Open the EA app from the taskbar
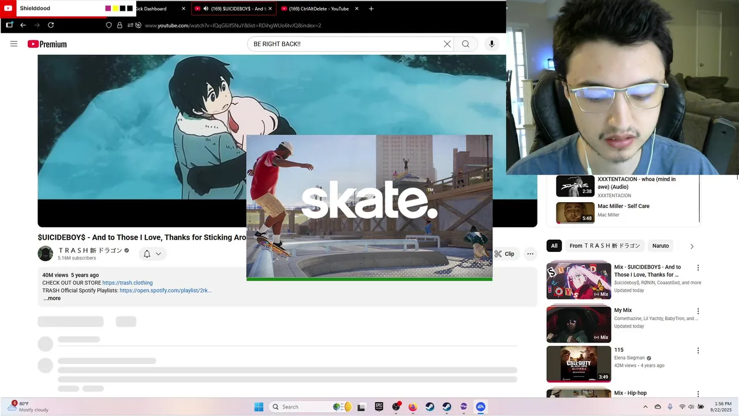 480,407
